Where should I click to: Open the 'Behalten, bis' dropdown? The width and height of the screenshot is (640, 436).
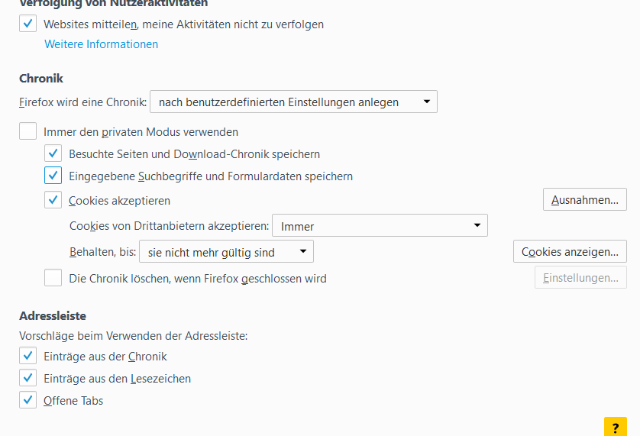click(x=226, y=251)
